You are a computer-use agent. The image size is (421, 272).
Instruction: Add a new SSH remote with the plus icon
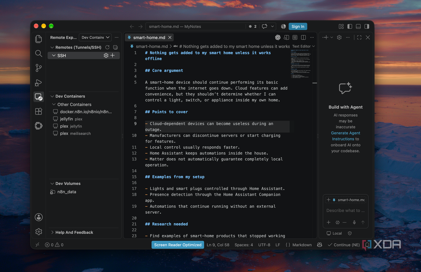[x=113, y=55]
